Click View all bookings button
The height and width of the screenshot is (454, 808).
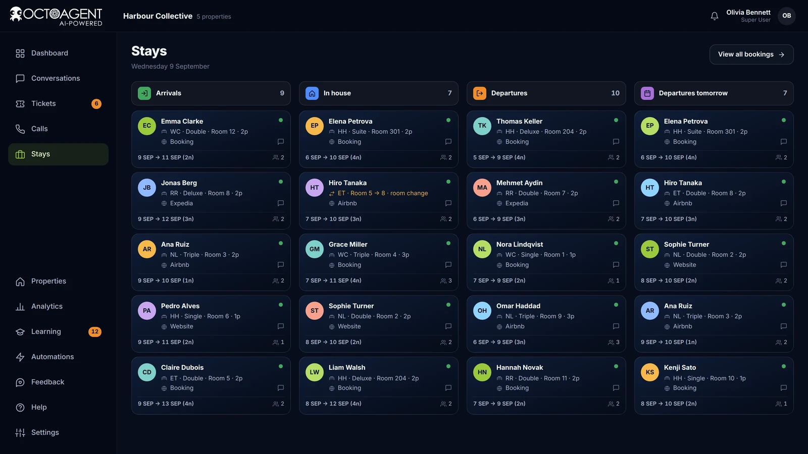click(751, 54)
